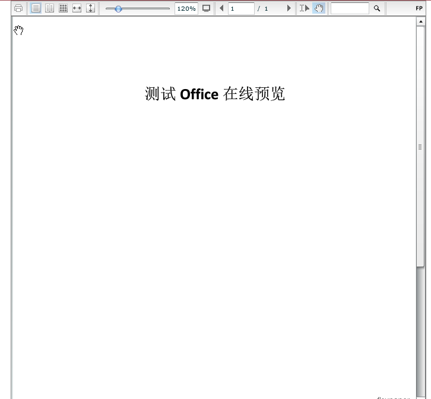
Task: Click the search text input box
Action: tap(350, 8)
